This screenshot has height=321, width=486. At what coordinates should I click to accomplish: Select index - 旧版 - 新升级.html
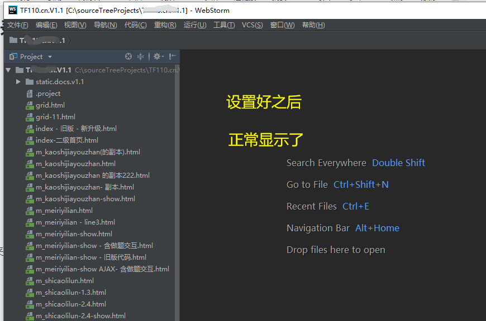[76, 129]
